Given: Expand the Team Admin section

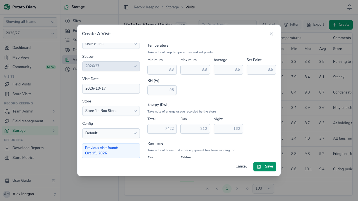Looking at the screenshot, I should tap(30, 111).
